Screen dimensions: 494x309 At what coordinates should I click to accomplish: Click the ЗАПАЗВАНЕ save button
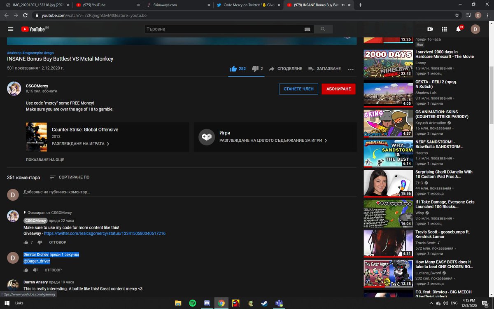point(324,69)
